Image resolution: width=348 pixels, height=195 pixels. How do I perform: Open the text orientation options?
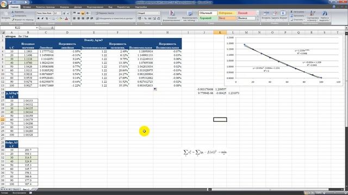click(88, 13)
